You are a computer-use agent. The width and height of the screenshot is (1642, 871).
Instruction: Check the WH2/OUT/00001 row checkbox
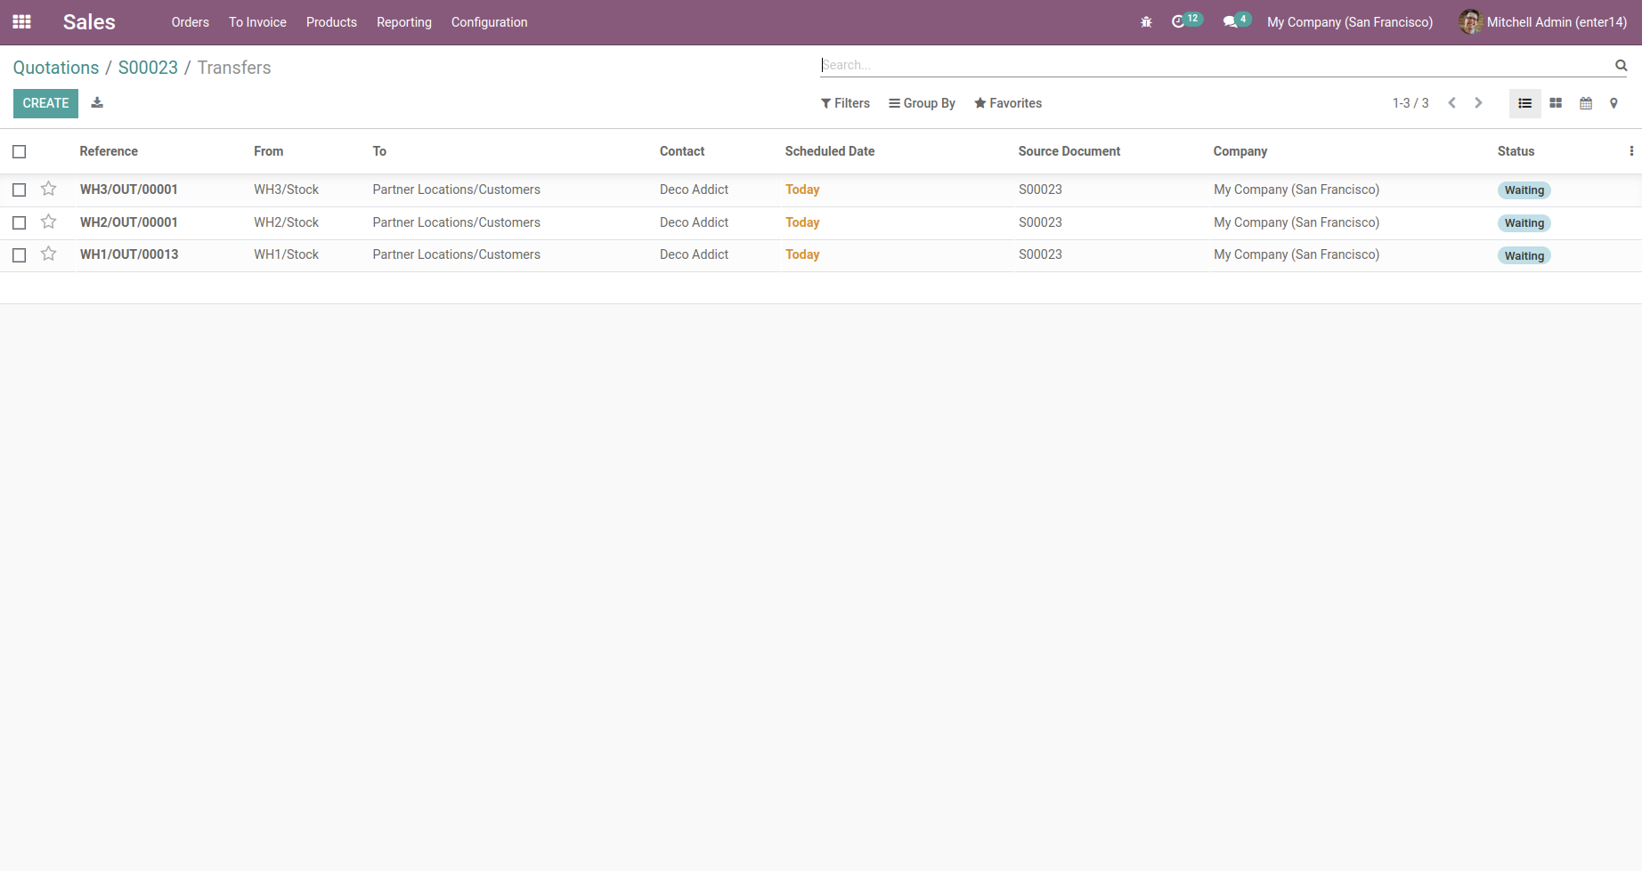(20, 222)
